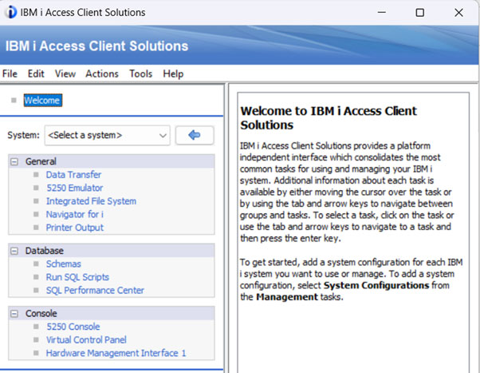Viewport: 480px width, 373px height.
Task: Launch the Data Transfer task
Action: (73, 175)
